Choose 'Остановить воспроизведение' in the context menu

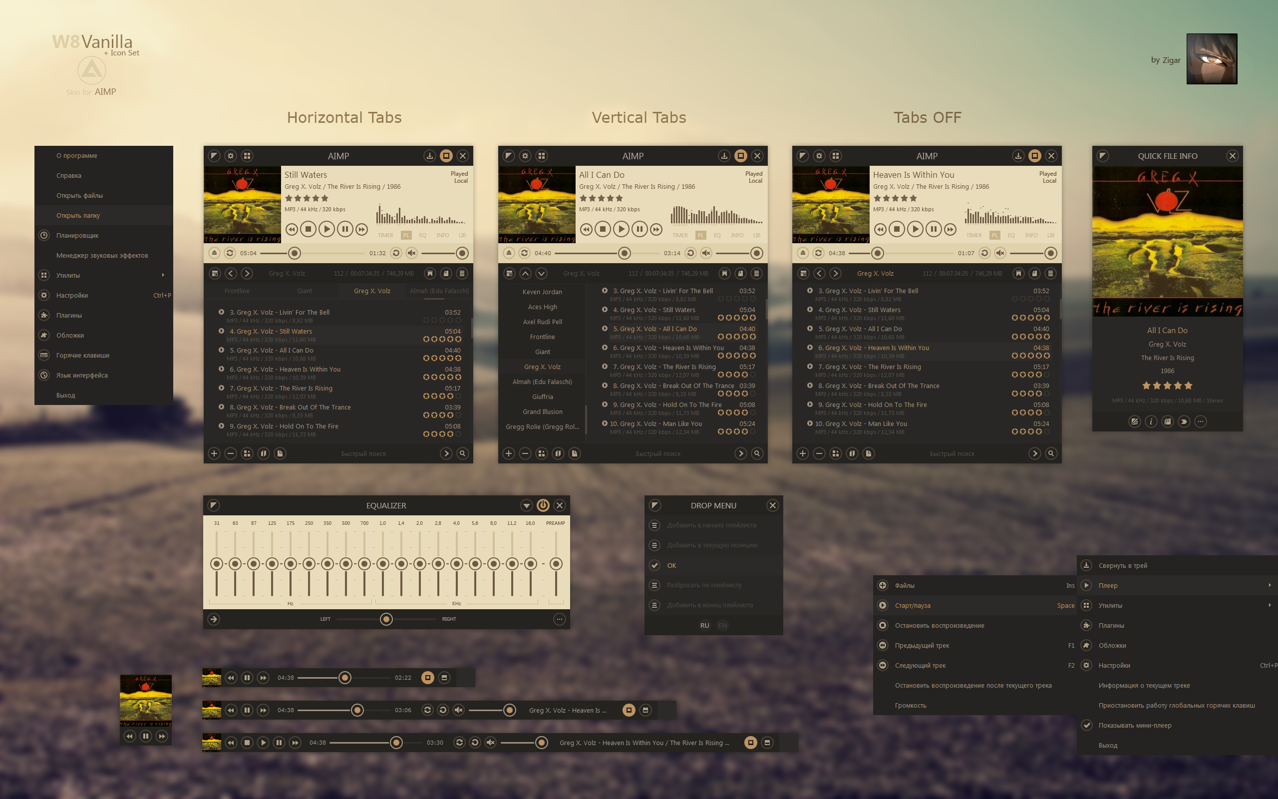click(x=940, y=625)
